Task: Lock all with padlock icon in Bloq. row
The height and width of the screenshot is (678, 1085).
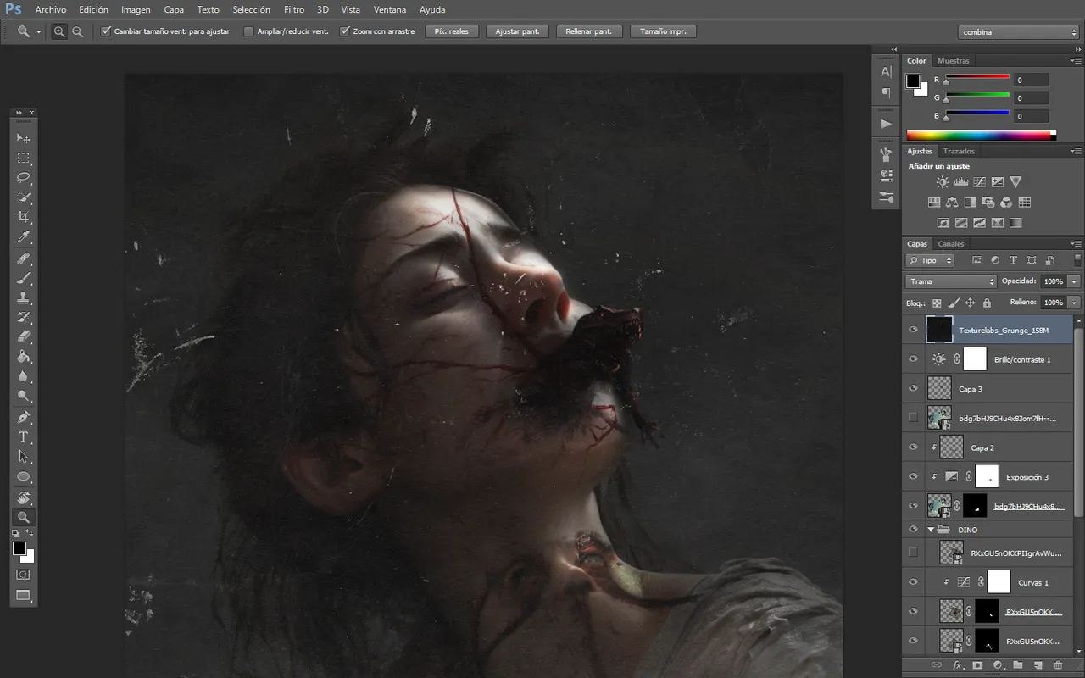Action: [987, 303]
